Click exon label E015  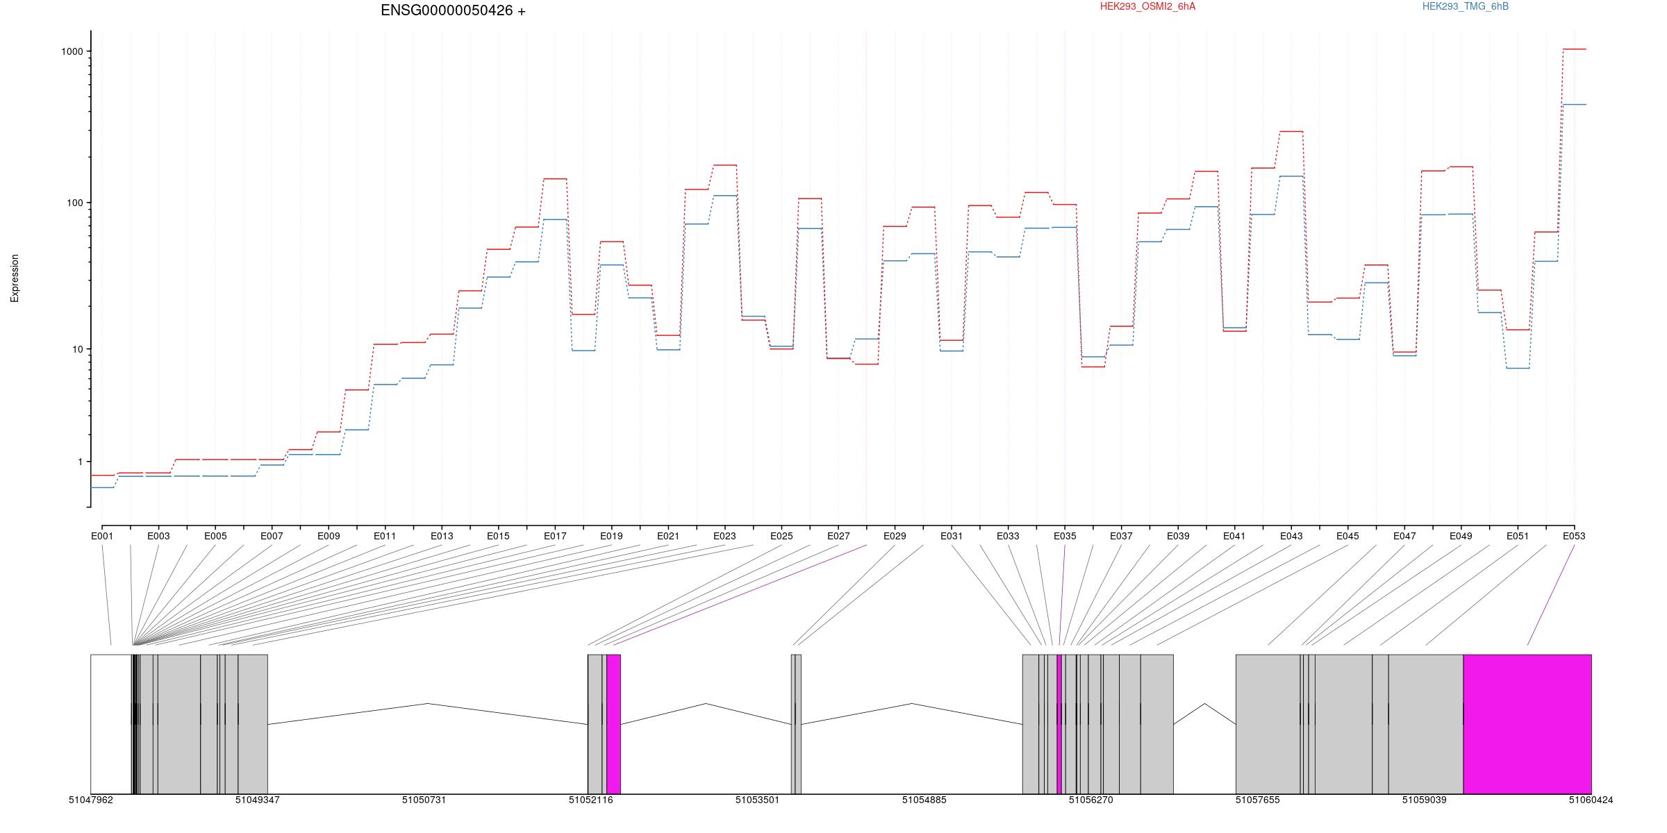(x=498, y=536)
